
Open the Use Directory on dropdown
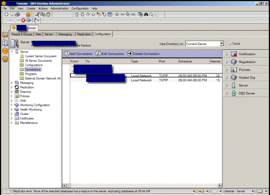(221, 43)
